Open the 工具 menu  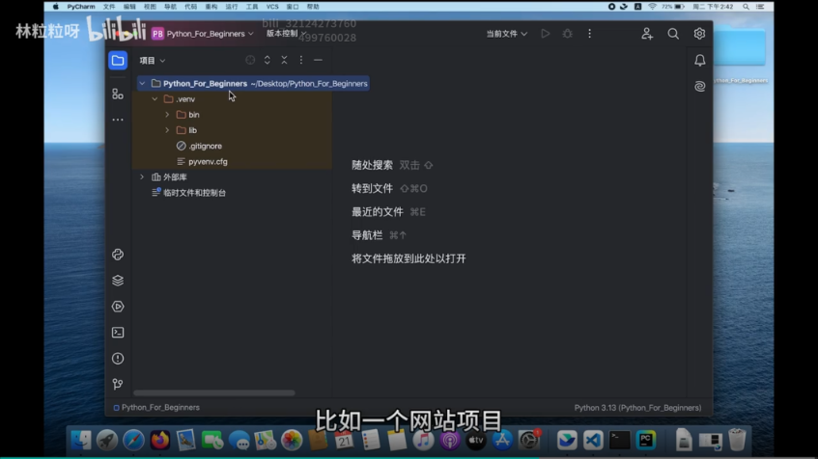252,7
